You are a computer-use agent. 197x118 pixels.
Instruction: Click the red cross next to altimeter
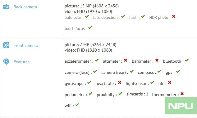[x=126, y=60]
